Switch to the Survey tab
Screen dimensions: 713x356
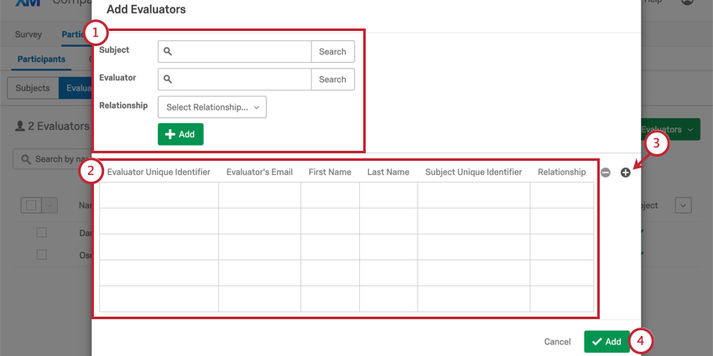(29, 34)
